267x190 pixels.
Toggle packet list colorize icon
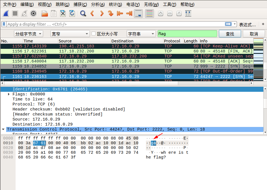pyautogui.click(x=150, y=13)
